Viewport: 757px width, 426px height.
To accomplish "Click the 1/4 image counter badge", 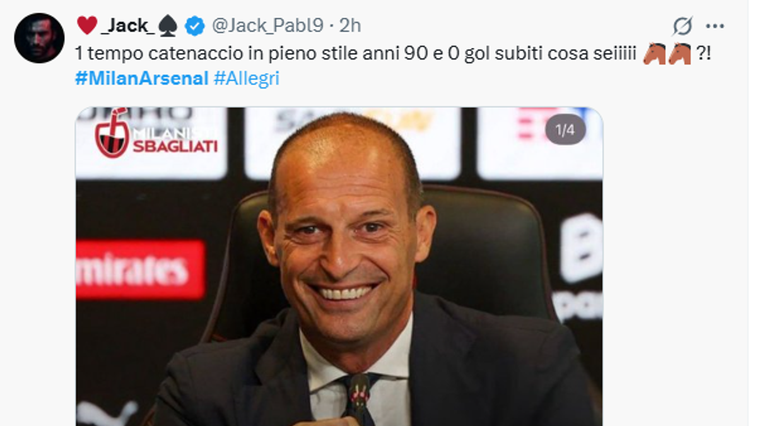I will point(565,130).
